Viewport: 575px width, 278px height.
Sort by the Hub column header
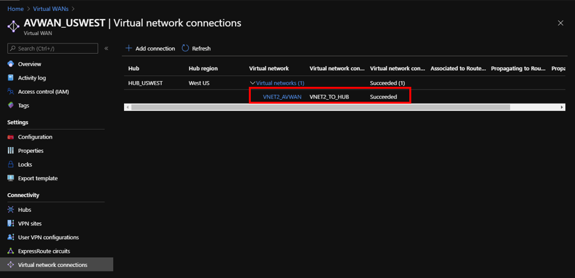coord(133,69)
